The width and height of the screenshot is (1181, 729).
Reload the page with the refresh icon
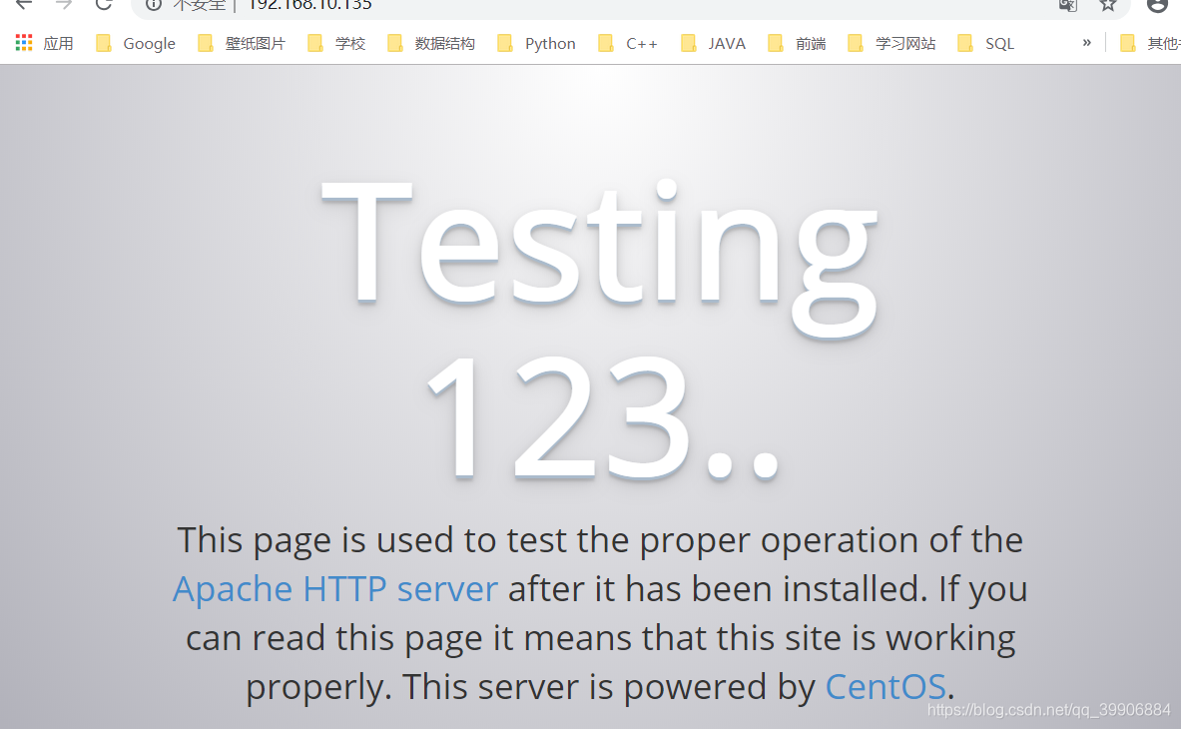[104, 4]
